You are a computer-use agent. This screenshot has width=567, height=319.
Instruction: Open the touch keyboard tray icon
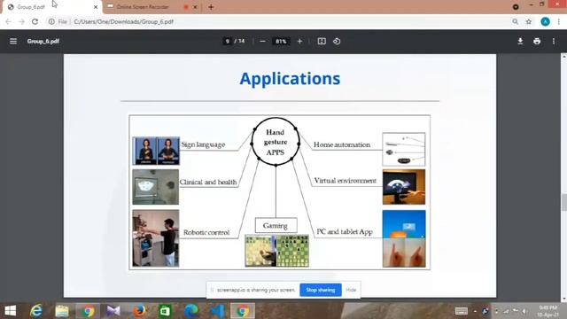coord(462,311)
